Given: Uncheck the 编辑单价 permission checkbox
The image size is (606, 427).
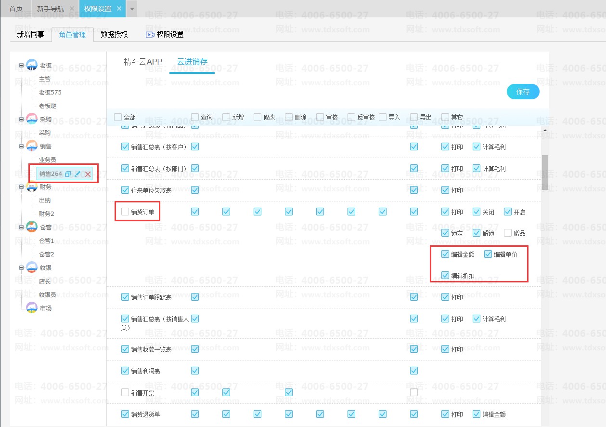Looking at the screenshot, I should point(488,254).
